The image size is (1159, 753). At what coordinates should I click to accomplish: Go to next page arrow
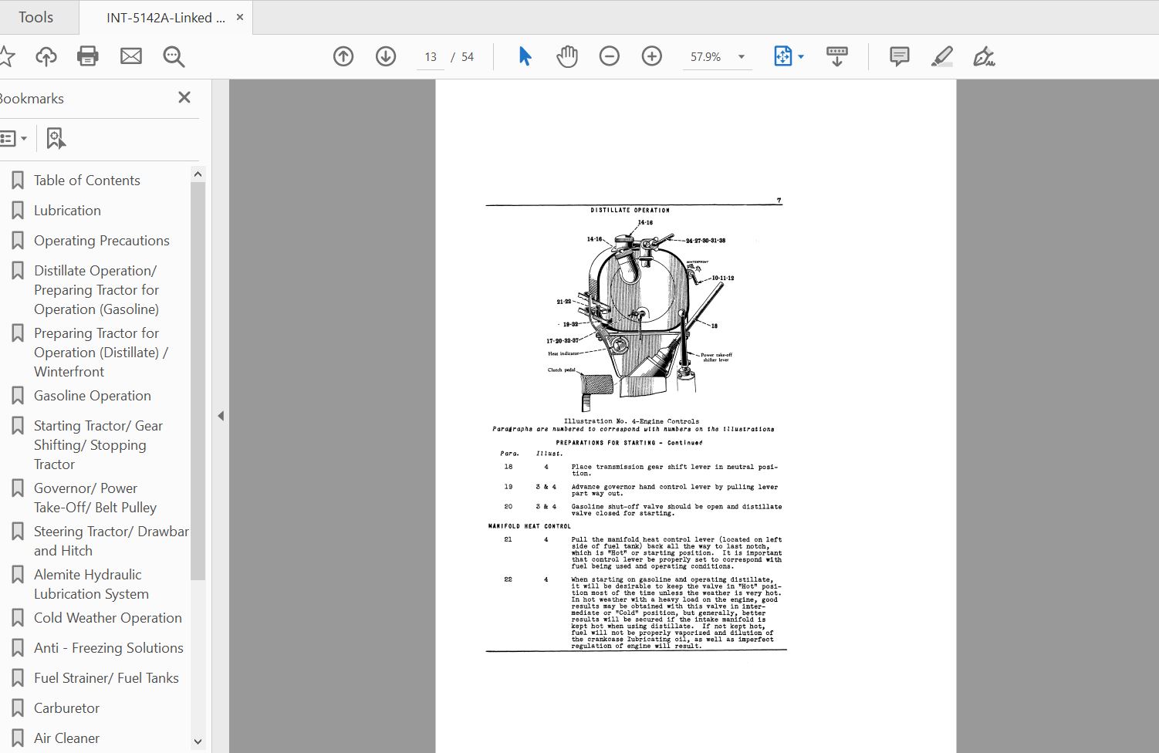(x=386, y=56)
